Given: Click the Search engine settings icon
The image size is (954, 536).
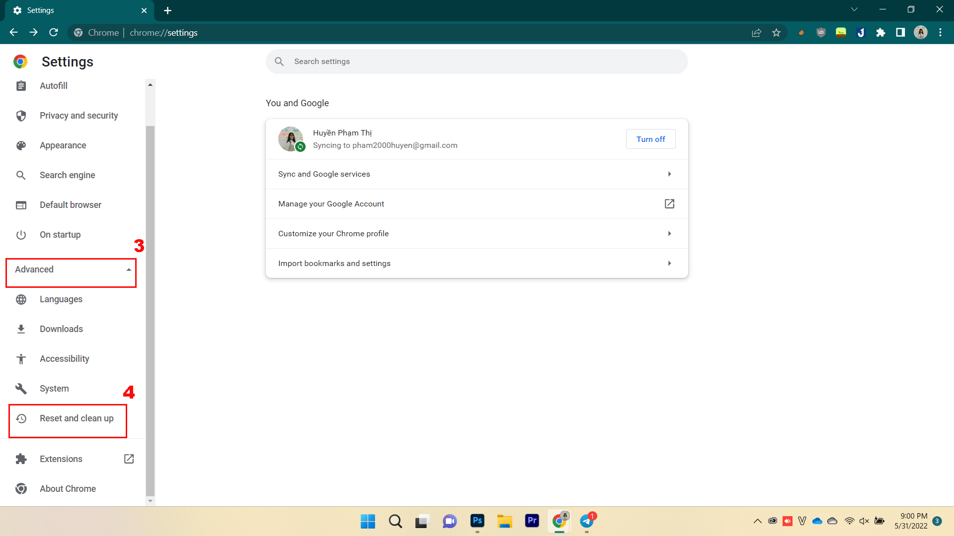Looking at the screenshot, I should 21,175.
